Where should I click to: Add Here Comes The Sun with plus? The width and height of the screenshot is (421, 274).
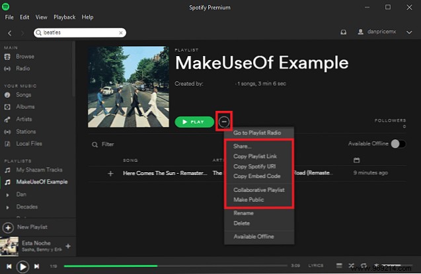tap(110, 174)
